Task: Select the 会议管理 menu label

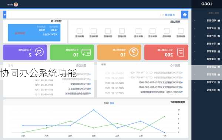Action: click(x=212, y=29)
